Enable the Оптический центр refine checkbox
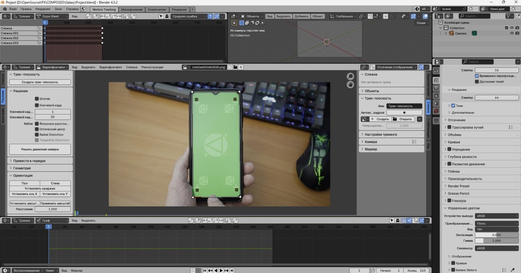Screen dimensions: 521x273 pyautogui.click(x=36, y=129)
